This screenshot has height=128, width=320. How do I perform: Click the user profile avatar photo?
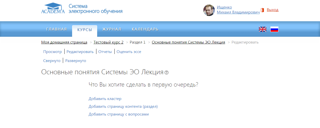pos(209,10)
